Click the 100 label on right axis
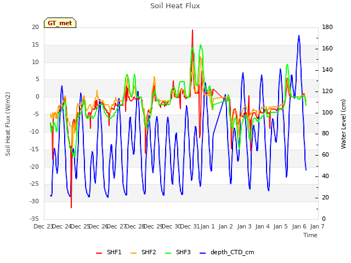This screenshot has height=263, width=351. 327,112
